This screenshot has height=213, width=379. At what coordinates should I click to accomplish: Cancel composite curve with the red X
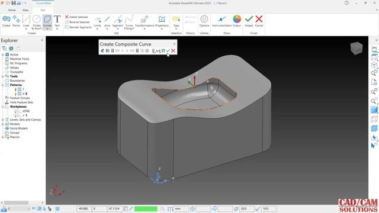pos(173,51)
